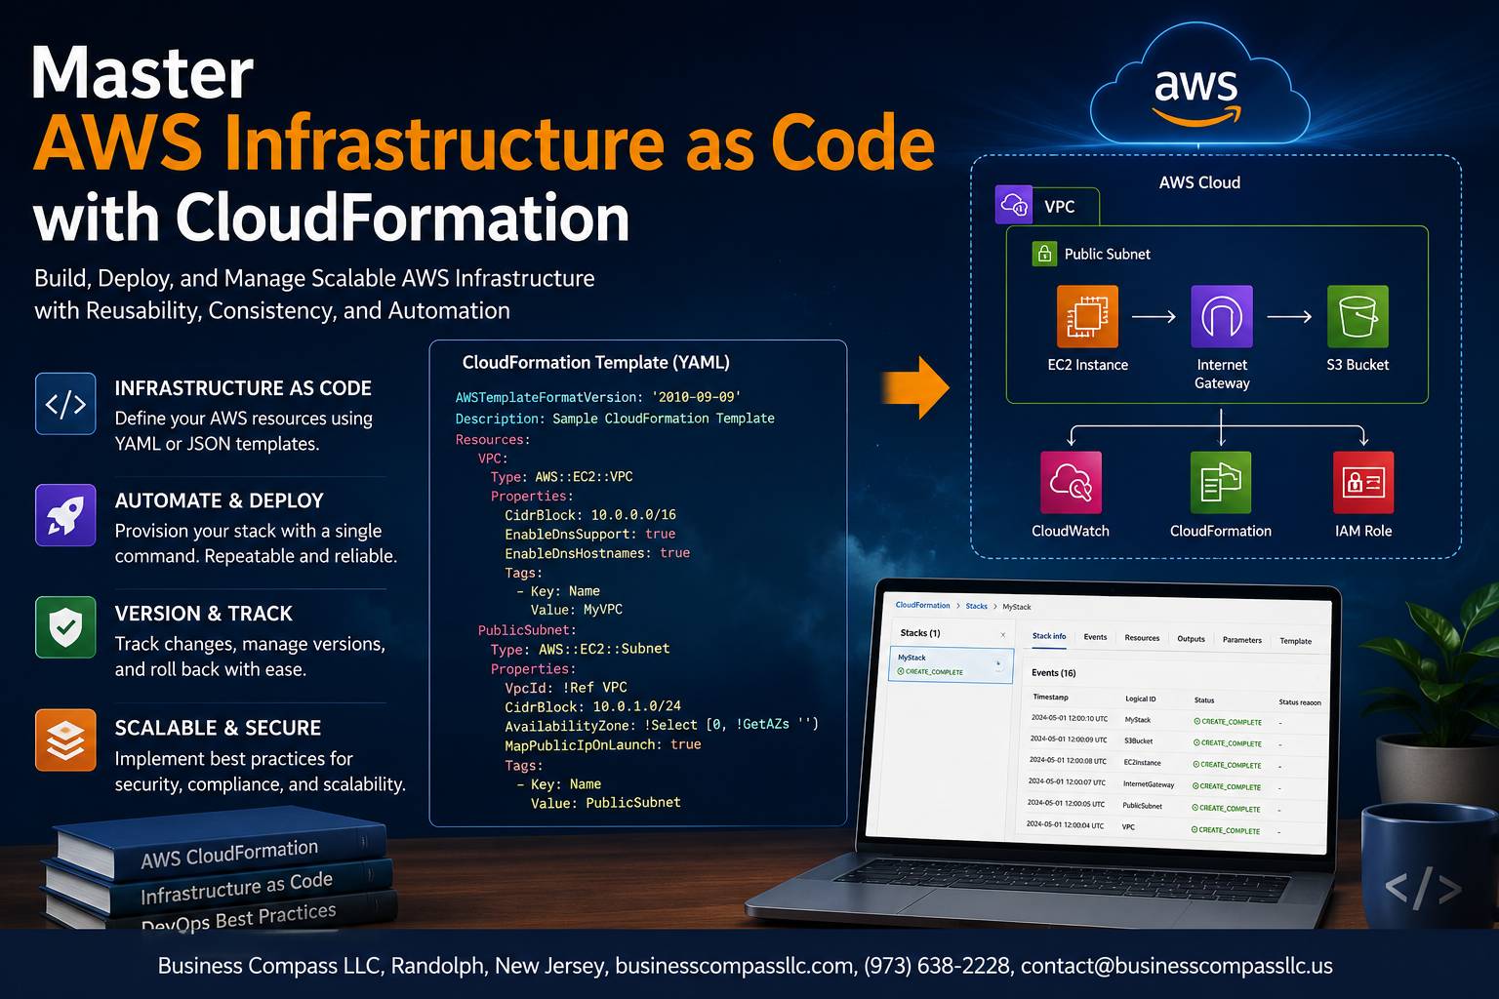The height and width of the screenshot is (999, 1499).
Task: Click VPC row CREATE_COMPLETE status icon
Action: pyautogui.click(x=1195, y=829)
